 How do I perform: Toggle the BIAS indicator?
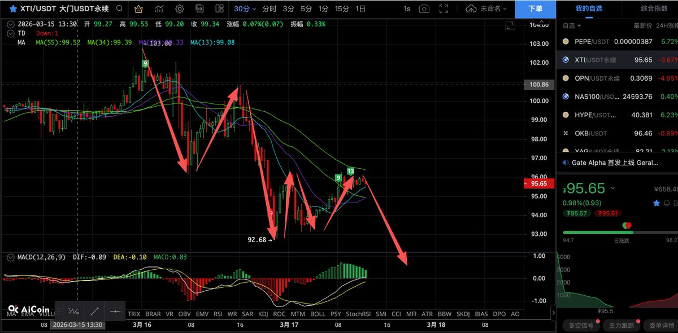(x=481, y=314)
